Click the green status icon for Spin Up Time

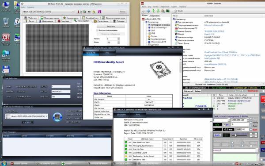126,149
